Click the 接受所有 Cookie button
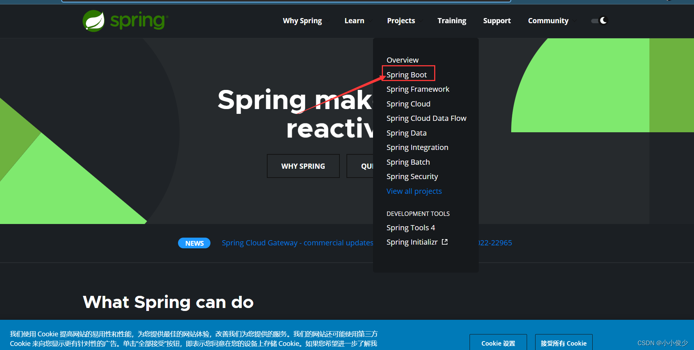The image size is (694, 350). (564, 343)
